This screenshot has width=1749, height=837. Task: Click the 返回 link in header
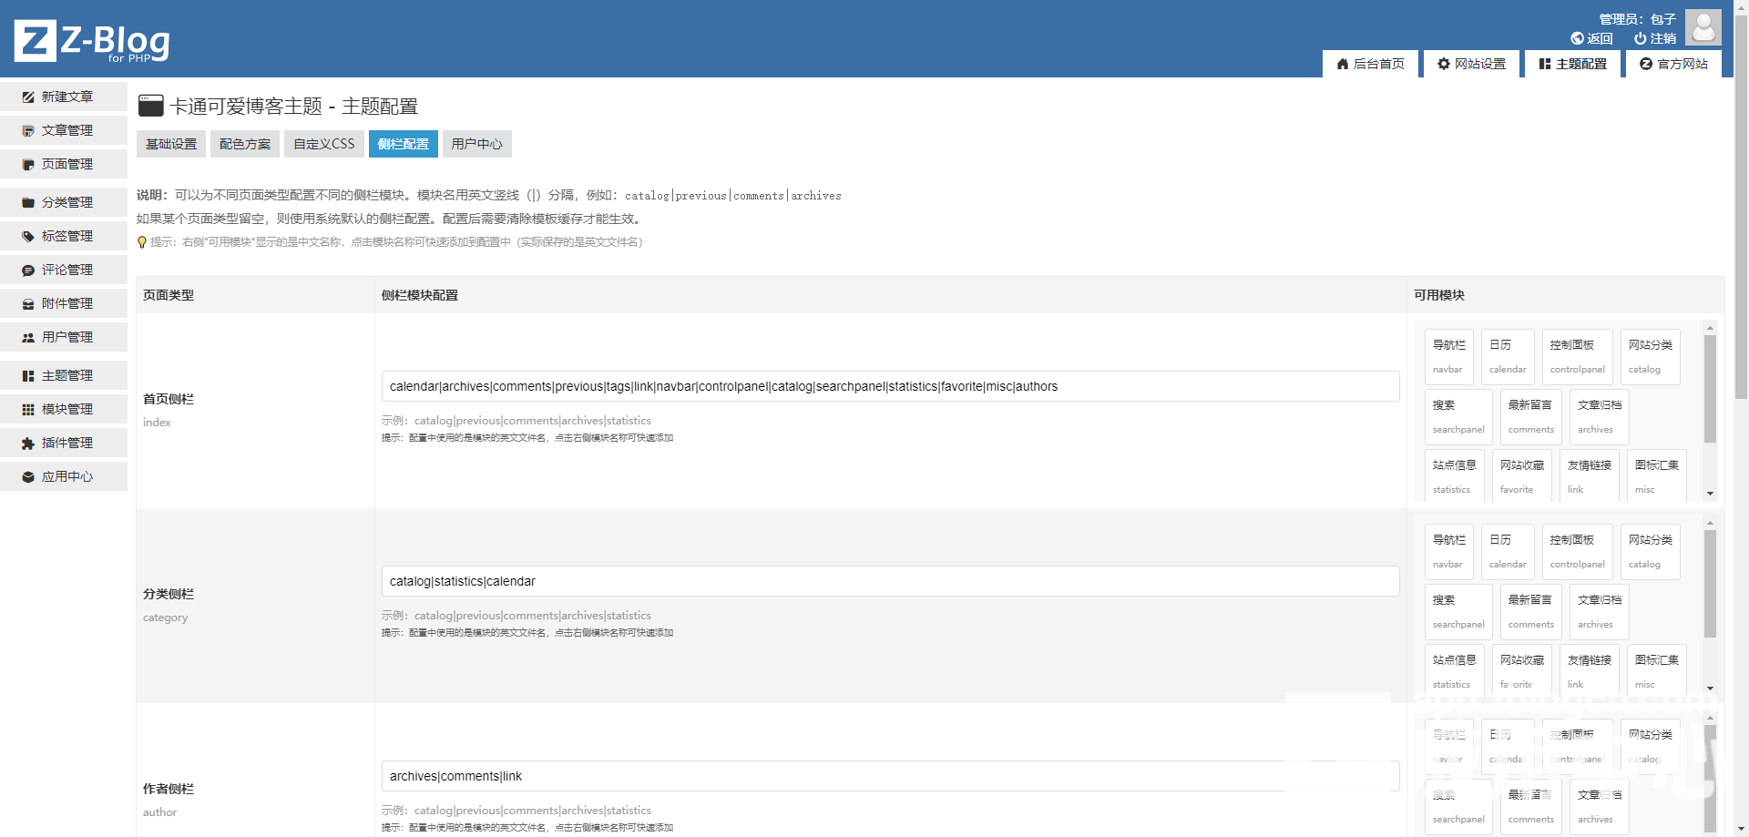click(1591, 38)
